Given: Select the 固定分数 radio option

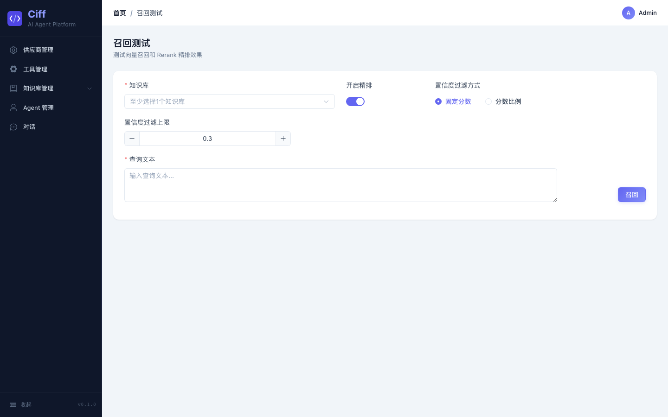Looking at the screenshot, I should tap(453, 101).
